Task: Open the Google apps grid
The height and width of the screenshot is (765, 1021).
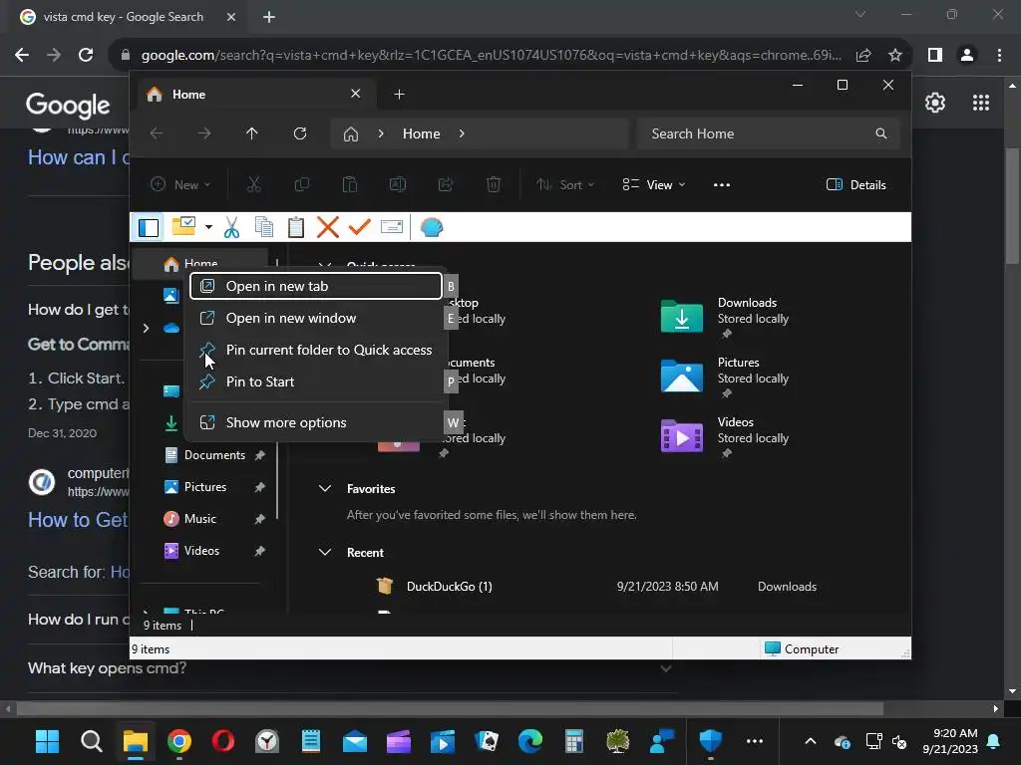Action: click(981, 103)
